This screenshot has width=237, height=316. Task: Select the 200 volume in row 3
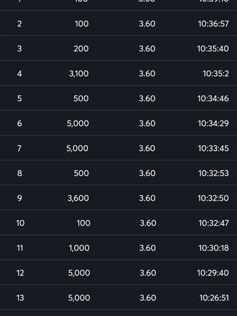81,49
